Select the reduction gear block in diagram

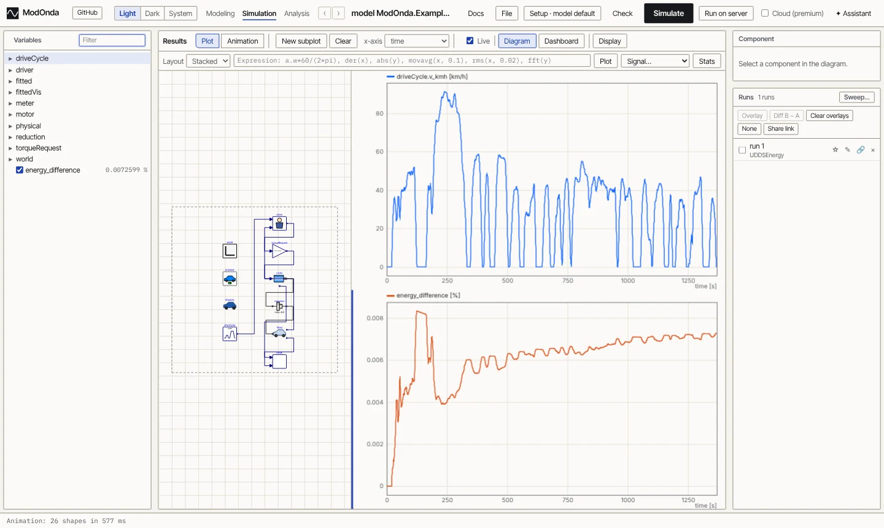pyautogui.click(x=279, y=305)
